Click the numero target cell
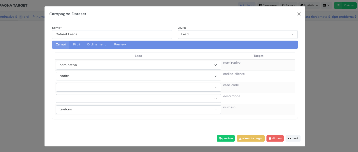The height and width of the screenshot is (152, 358). pos(258,110)
